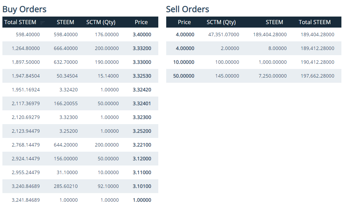The image size is (349, 211).
Task: Select the buy price 3.32401
Action: point(142,103)
